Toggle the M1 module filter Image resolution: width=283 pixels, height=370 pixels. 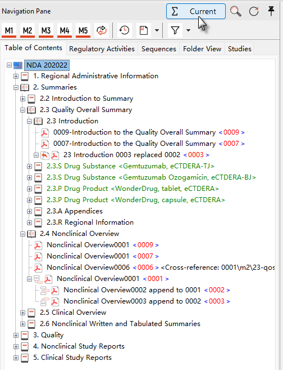(x=9, y=30)
